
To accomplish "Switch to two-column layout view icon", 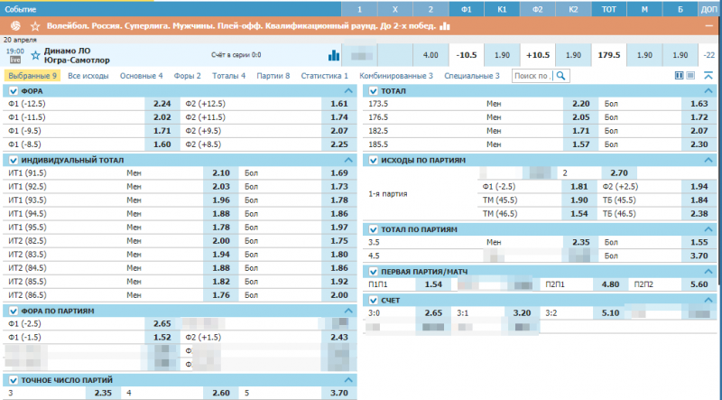I will [680, 76].
